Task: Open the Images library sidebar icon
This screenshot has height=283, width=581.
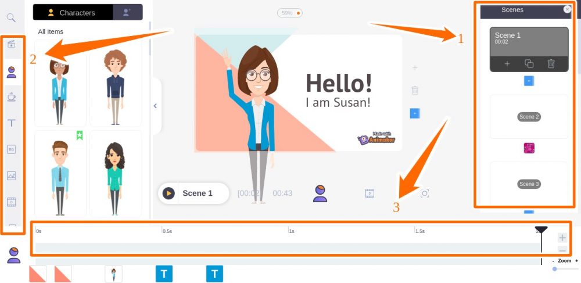Action: pos(12,175)
